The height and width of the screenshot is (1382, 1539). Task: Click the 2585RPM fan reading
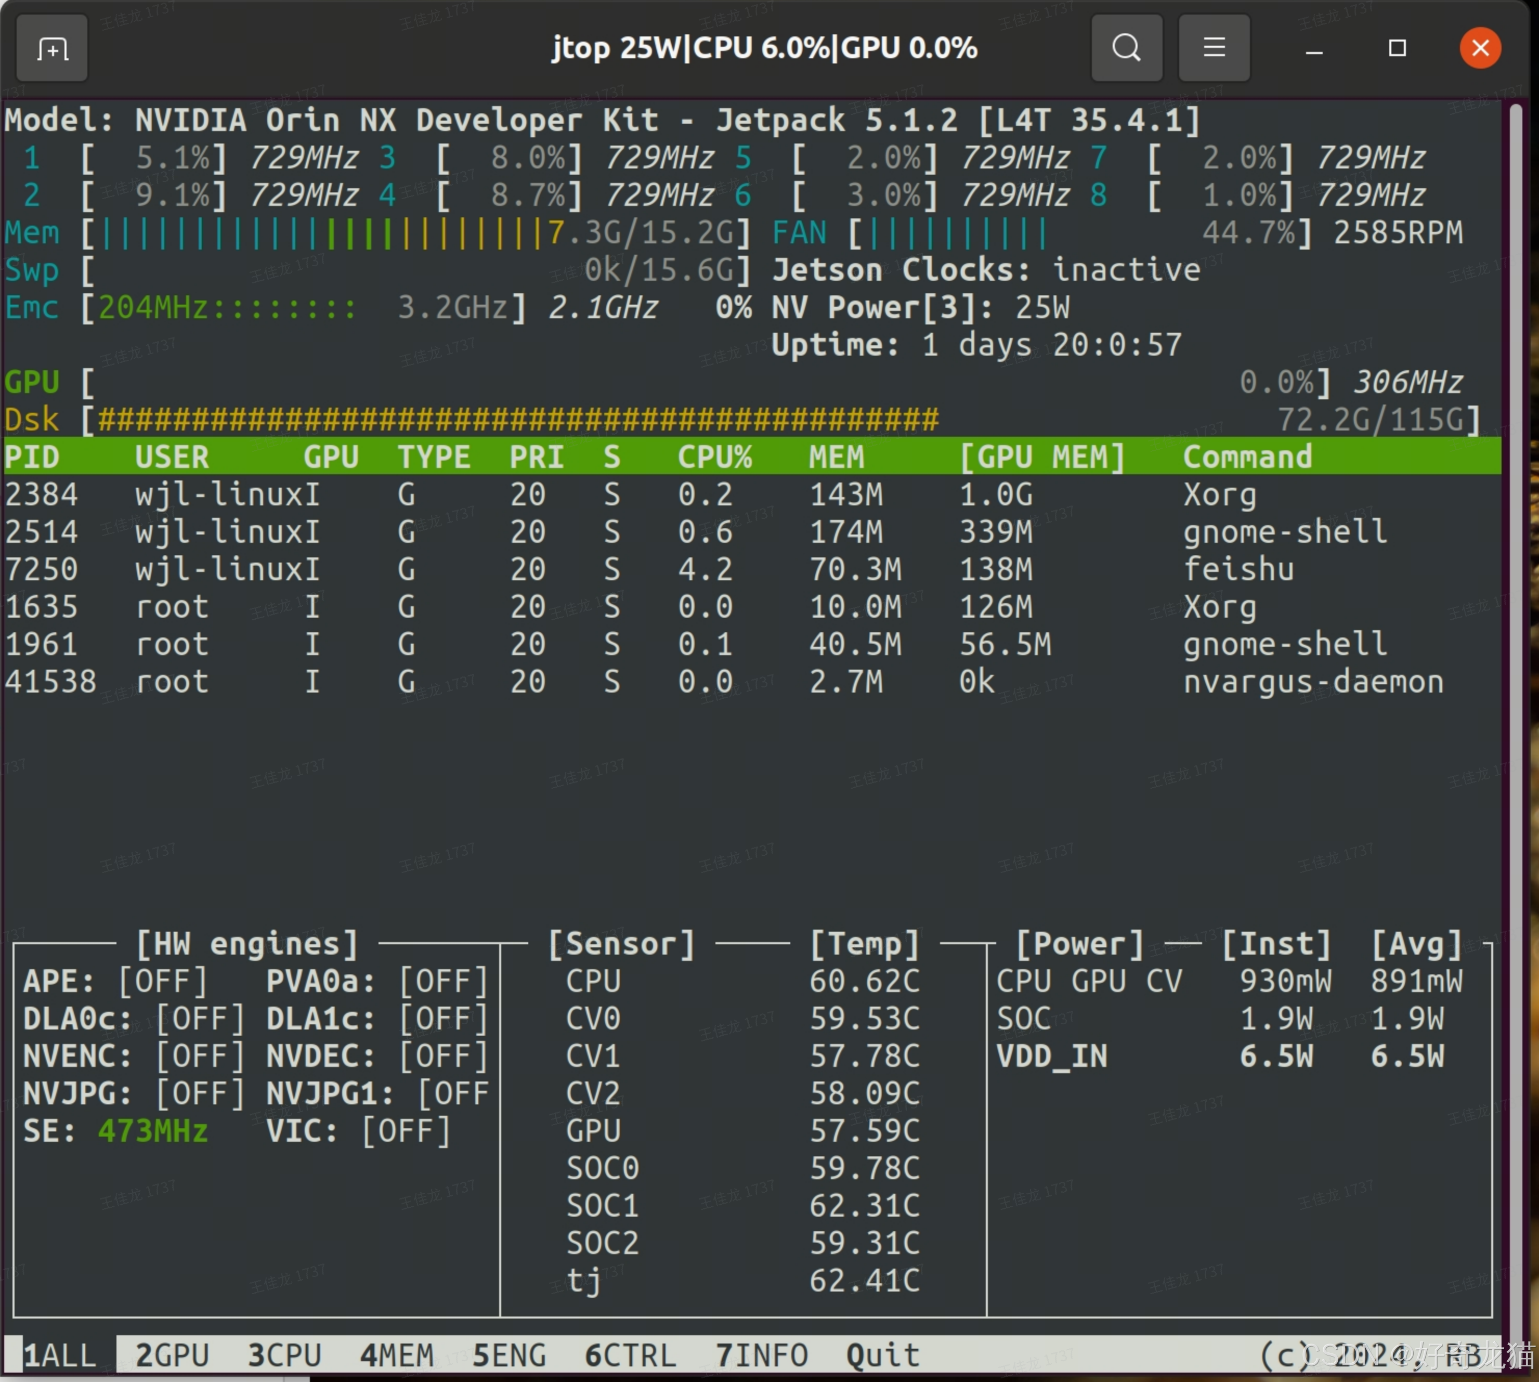[x=1398, y=232]
